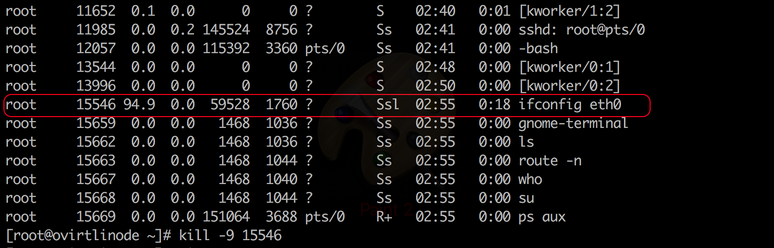
Task: Click the Ssl process state
Action: coord(388,104)
